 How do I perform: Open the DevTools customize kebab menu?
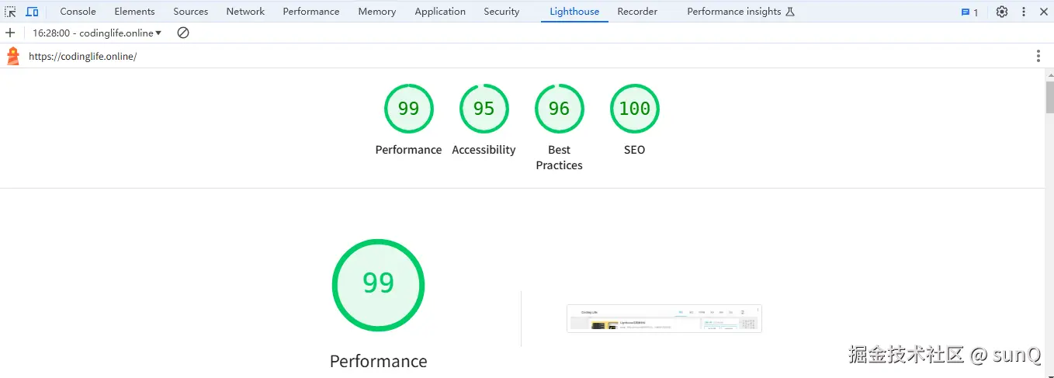[x=1024, y=12]
